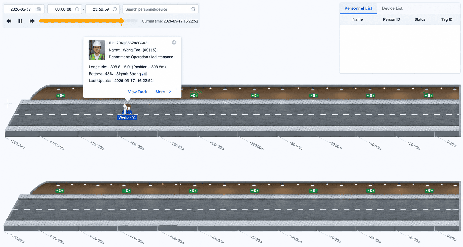Screen dimensions: 463x247
Task: Click the fast-forward playback button
Action: click(x=32, y=21)
